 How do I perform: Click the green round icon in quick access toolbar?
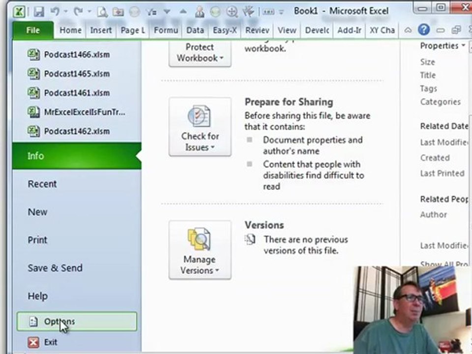click(x=215, y=12)
